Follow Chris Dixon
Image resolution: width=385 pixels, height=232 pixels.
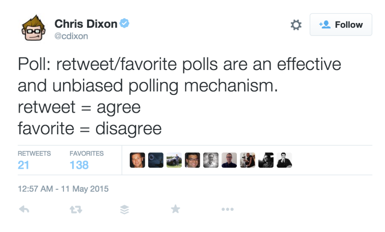(x=341, y=25)
